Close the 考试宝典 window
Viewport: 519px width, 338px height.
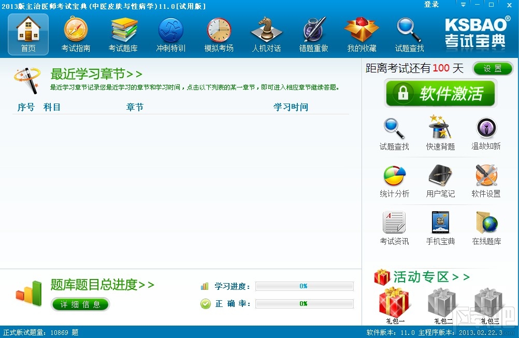click(509, 5)
